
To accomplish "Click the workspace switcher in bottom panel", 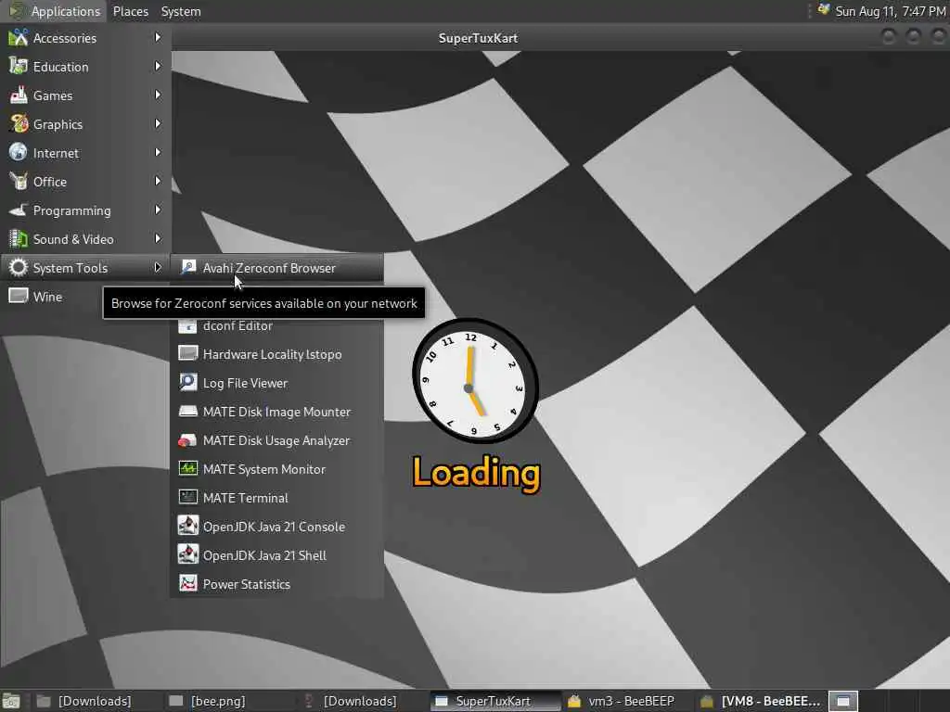I will tap(843, 701).
